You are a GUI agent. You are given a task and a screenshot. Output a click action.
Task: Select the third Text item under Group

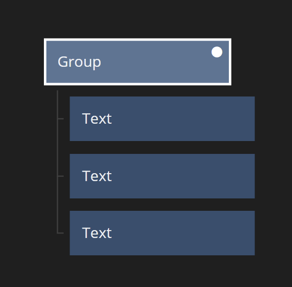162,233
